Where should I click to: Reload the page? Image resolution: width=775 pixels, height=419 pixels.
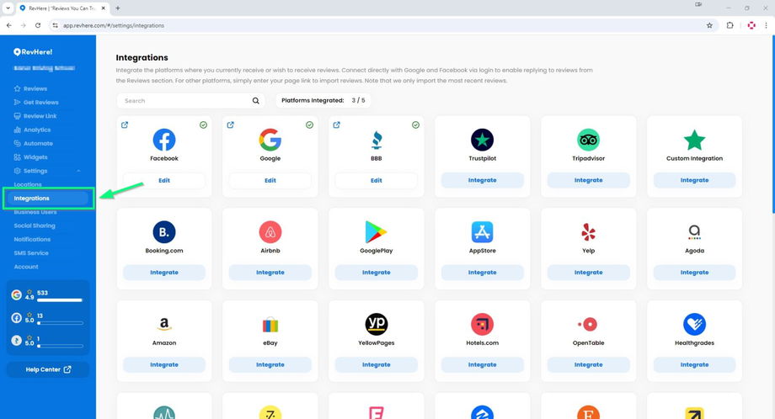(38, 26)
